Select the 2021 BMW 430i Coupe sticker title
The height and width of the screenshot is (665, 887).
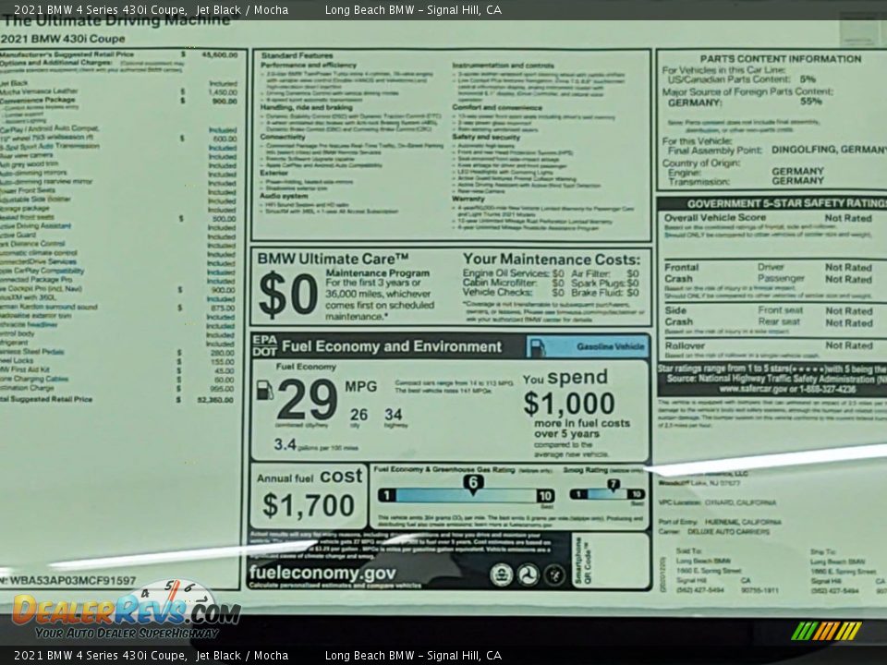pos(62,39)
